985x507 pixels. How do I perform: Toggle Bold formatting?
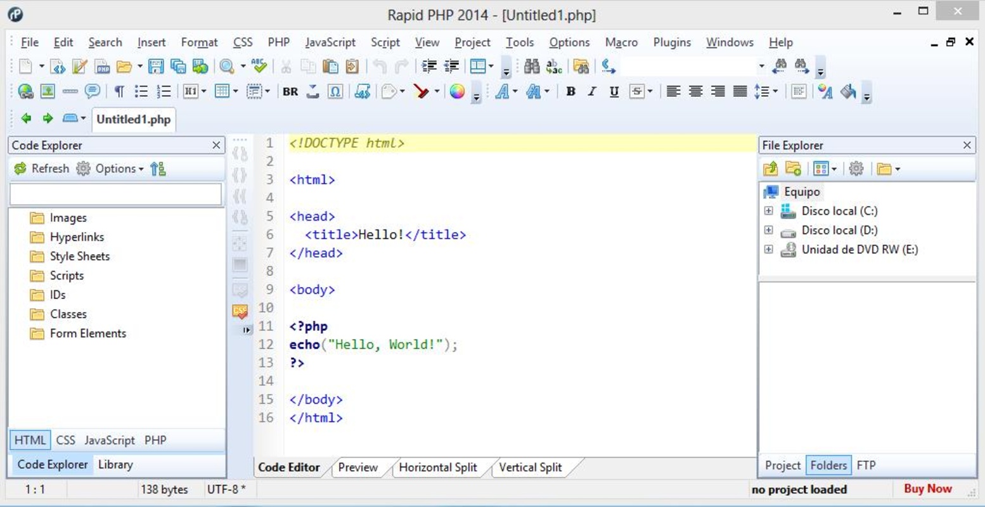coord(570,92)
